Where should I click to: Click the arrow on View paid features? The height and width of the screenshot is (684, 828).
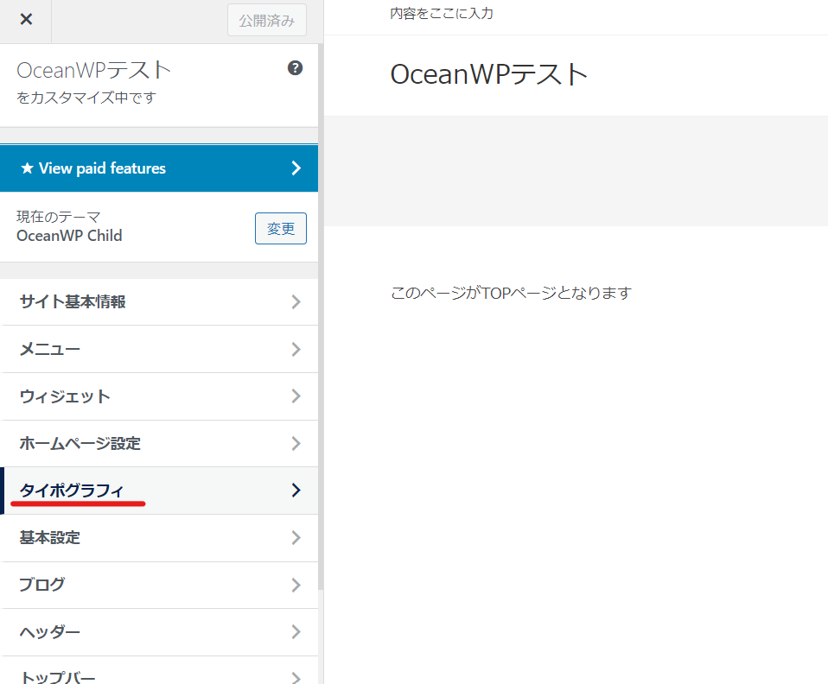click(296, 168)
